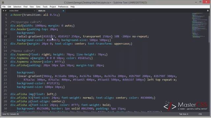This screenshot has width=211, height=118.
Task: Click the uppercase value on line 12
Action: (122, 44)
